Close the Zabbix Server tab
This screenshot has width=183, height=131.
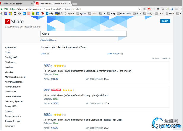coord(32,4)
